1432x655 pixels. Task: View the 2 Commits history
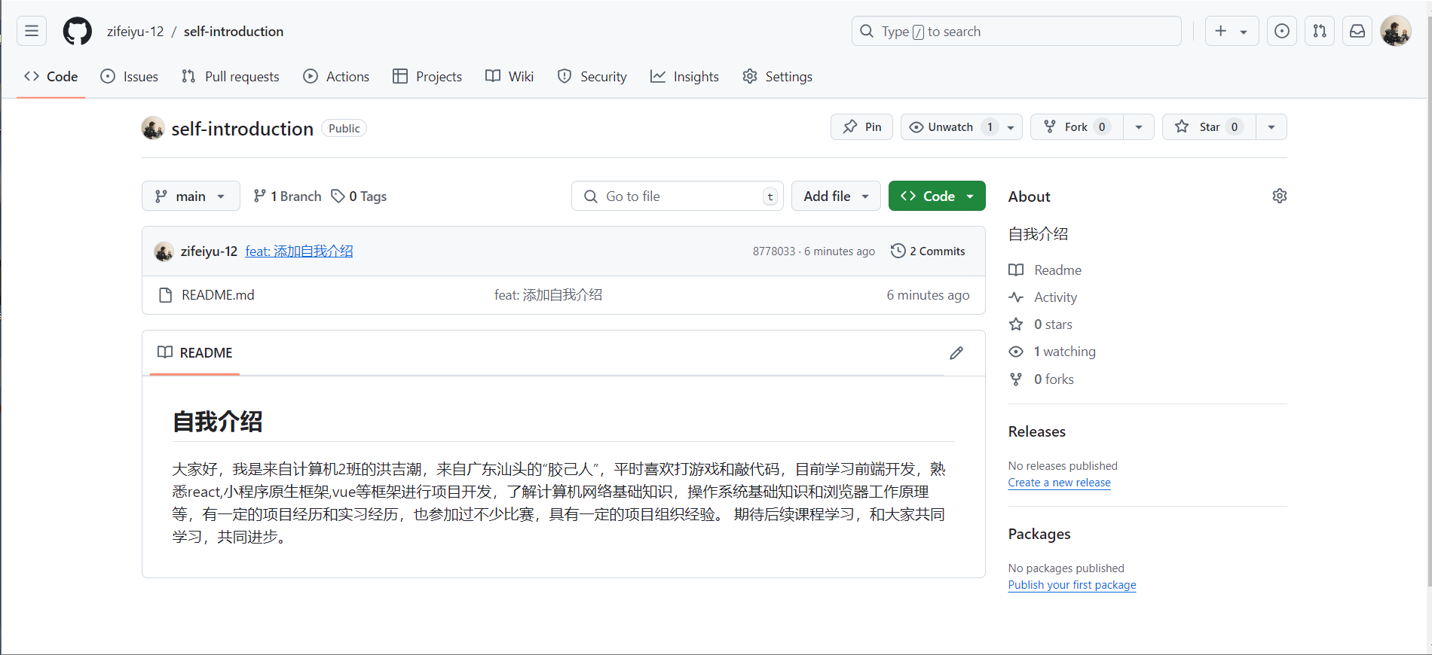tap(928, 251)
